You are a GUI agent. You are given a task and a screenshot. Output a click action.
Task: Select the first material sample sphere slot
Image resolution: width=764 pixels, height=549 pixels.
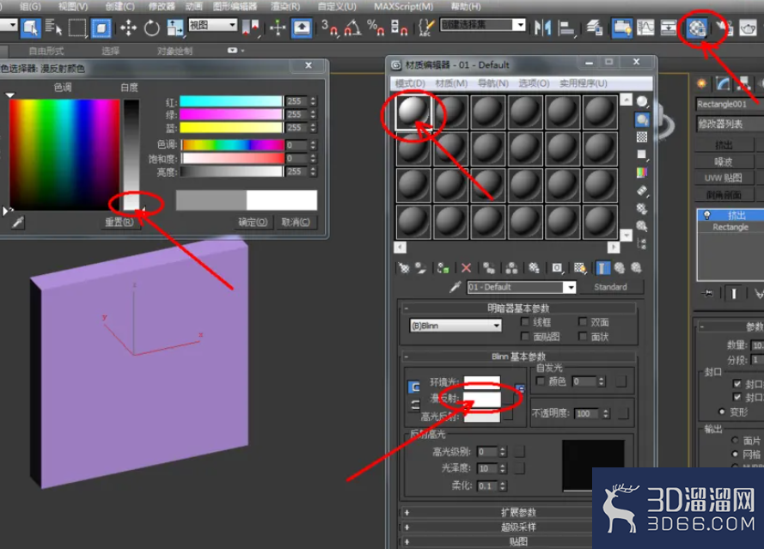413,112
